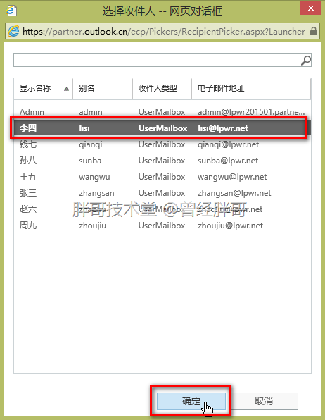Click the address bar URL text
The image size is (325, 420).
coord(164,31)
